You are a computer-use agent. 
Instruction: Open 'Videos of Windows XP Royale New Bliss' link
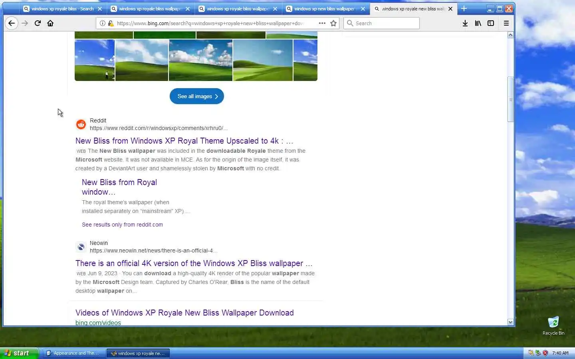coord(184,313)
